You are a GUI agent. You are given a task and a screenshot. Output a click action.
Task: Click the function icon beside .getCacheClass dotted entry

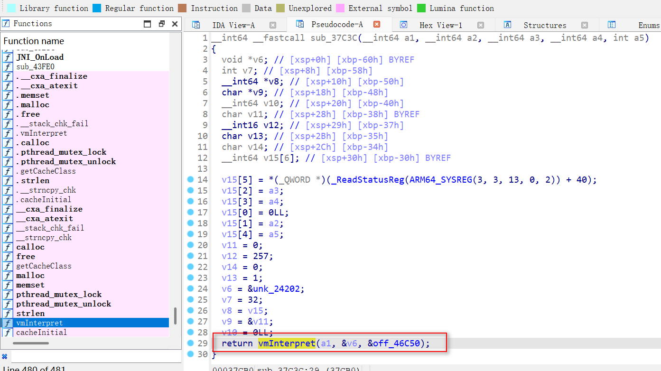8,171
